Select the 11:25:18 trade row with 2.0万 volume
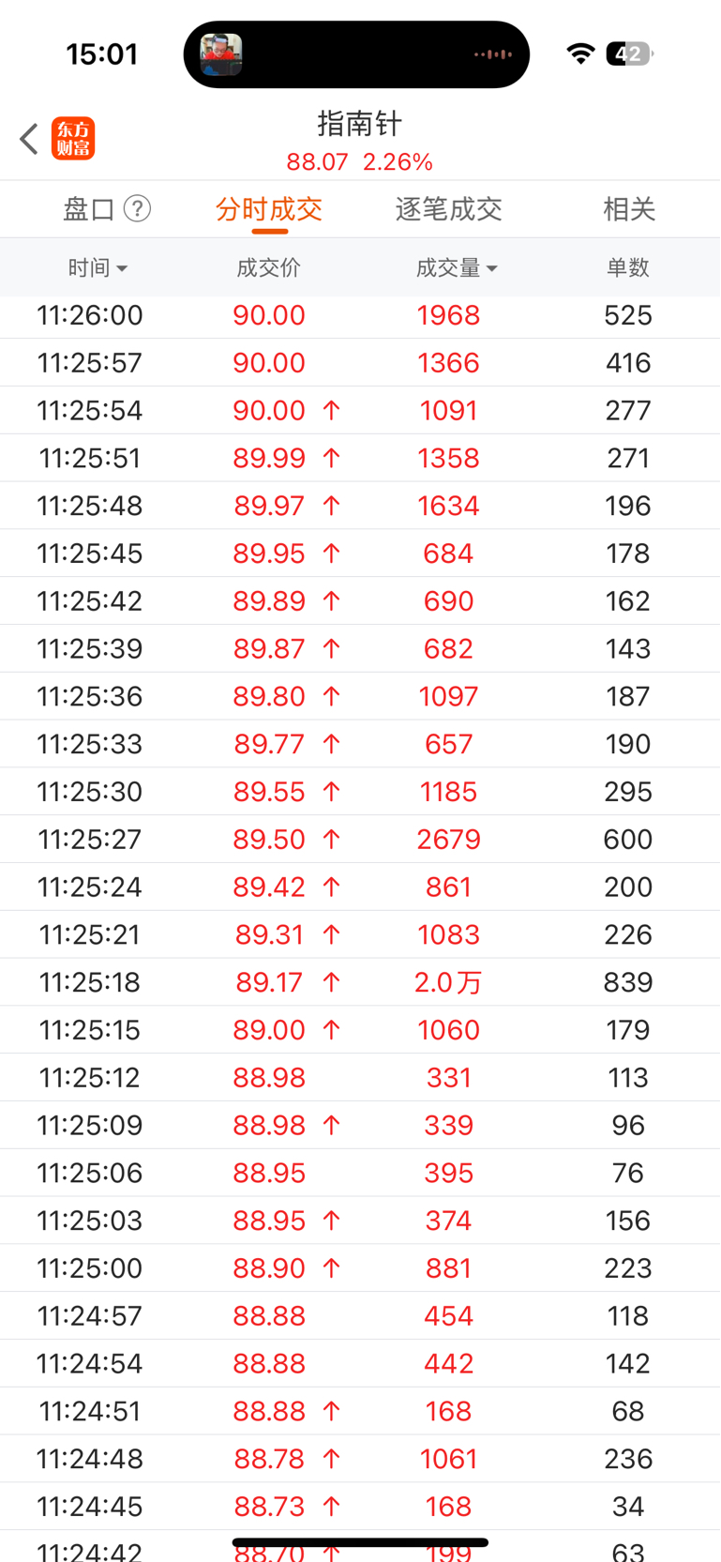This screenshot has width=721, height=1562. 360,982
